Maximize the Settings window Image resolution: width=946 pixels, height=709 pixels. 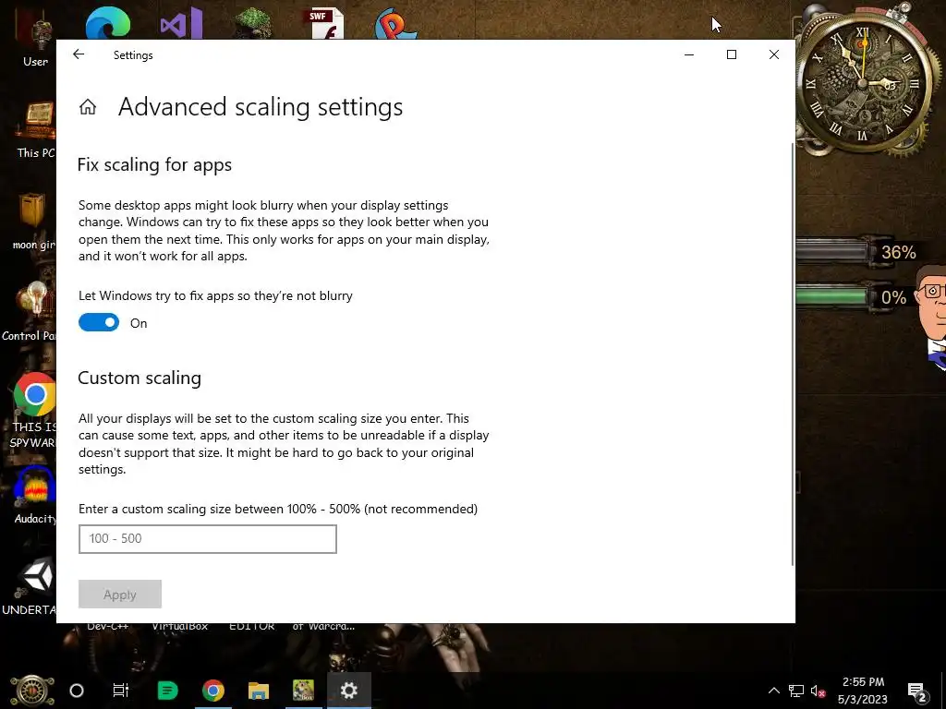click(732, 54)
